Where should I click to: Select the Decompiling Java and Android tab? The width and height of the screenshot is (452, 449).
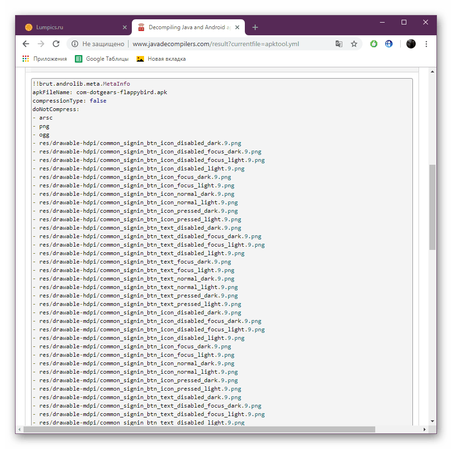click(x=188, y=27)
